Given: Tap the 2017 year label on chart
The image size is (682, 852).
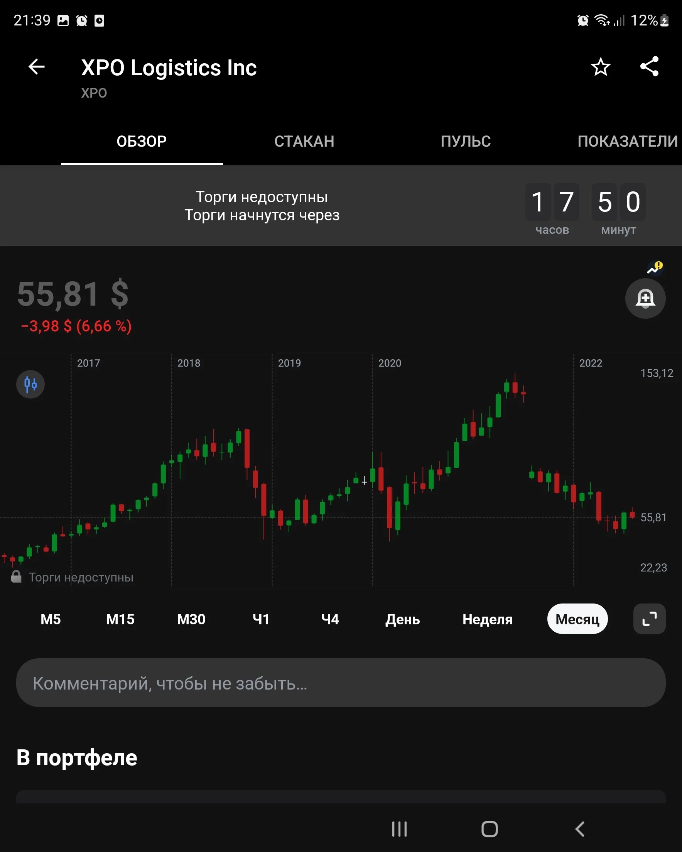Looking at the screenshot, I should pyautogui.click(x=88, y=363).
